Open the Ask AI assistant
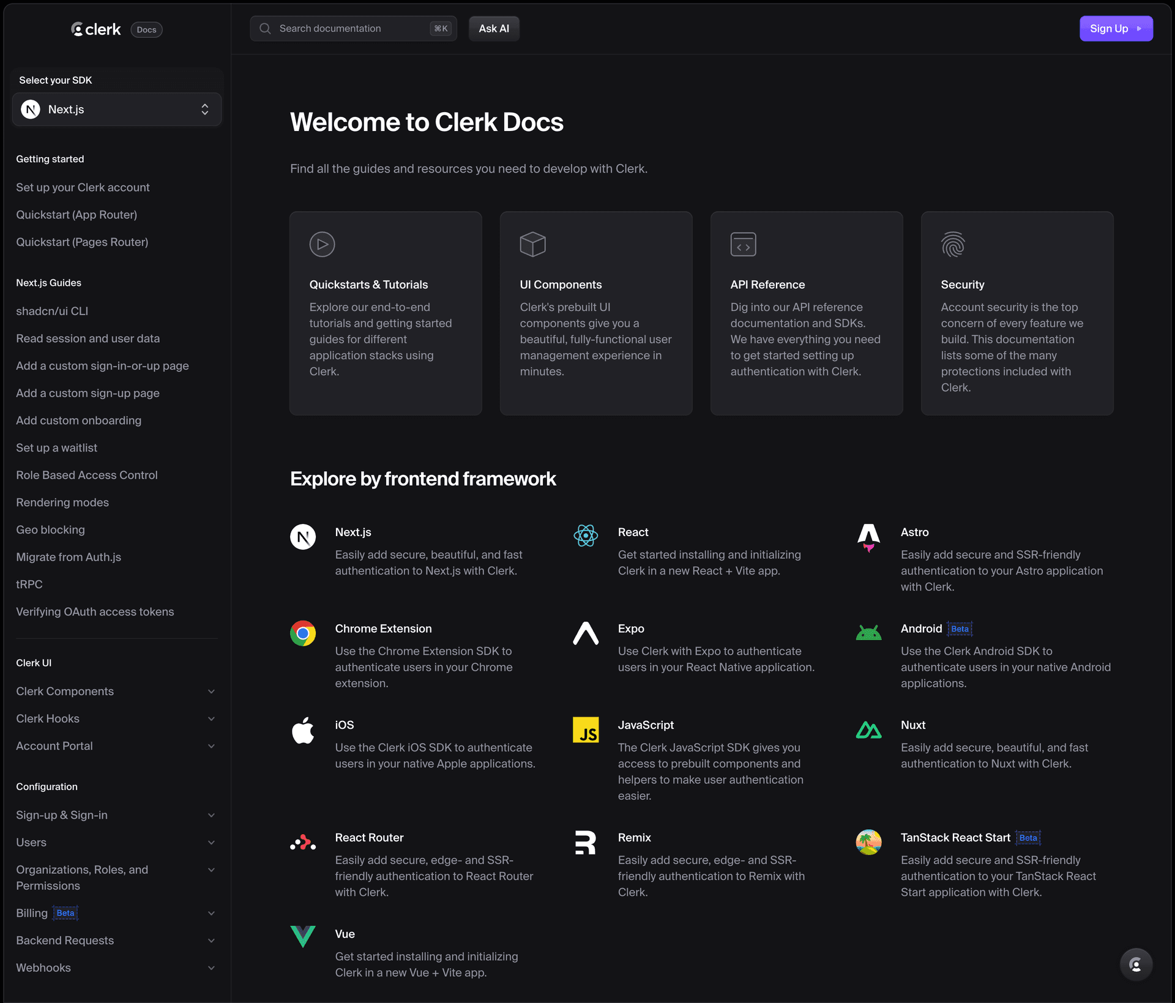The height and width of the screenshot is (1003, 1175). pyautogui.click(x=493, y=28)
